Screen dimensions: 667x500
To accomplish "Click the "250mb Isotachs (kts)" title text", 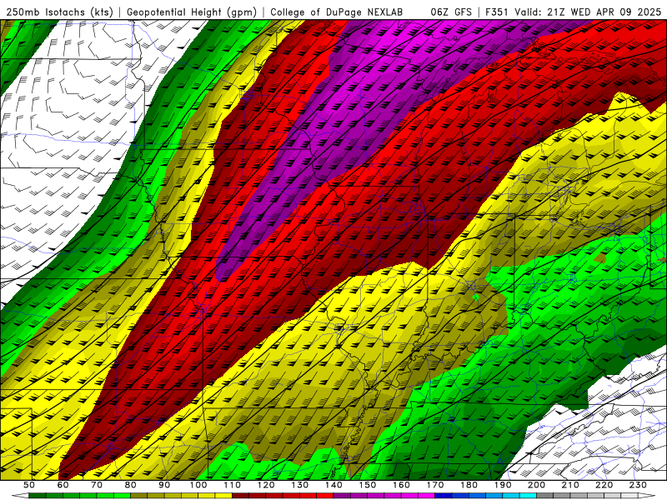I will (60, 12).
